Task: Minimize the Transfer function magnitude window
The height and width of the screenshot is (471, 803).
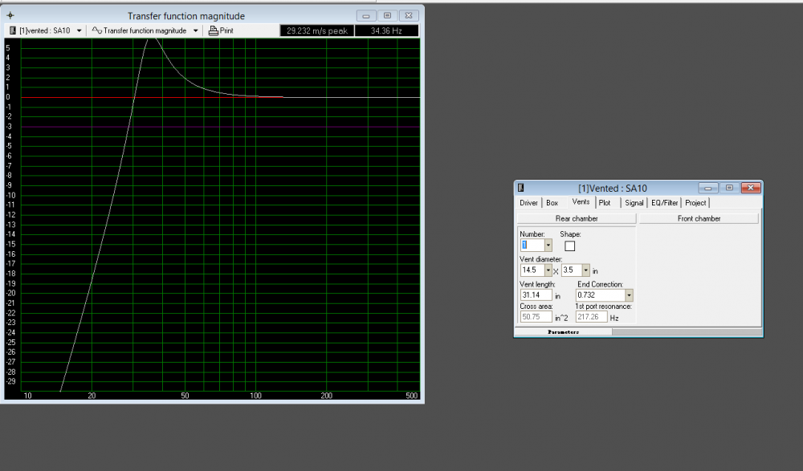Action: pos(366,16)
